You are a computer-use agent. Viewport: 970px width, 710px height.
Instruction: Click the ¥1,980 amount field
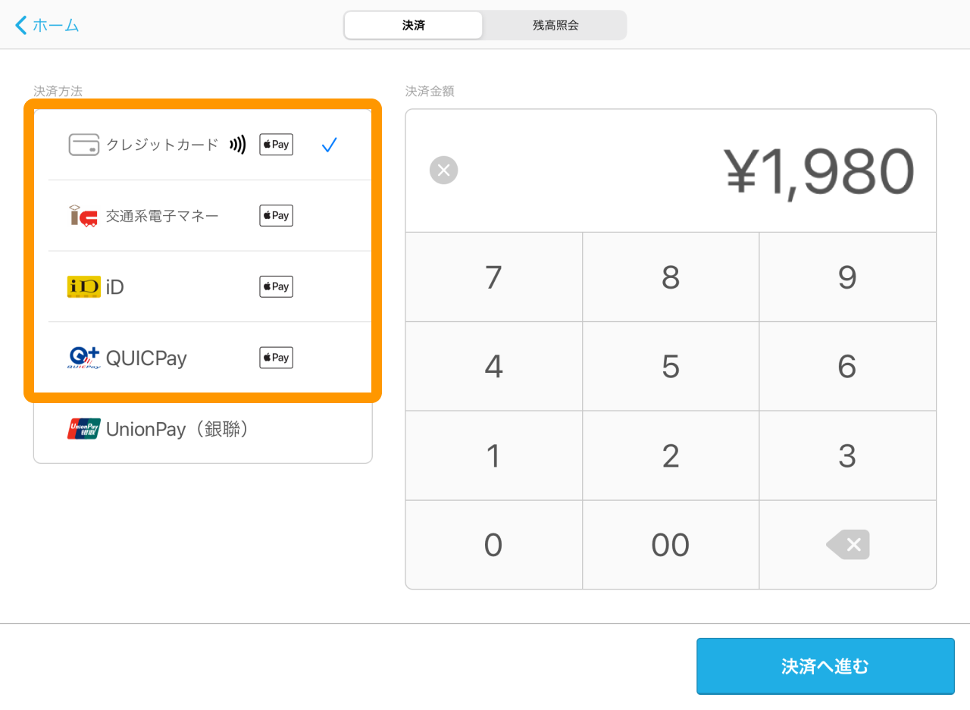671,170
